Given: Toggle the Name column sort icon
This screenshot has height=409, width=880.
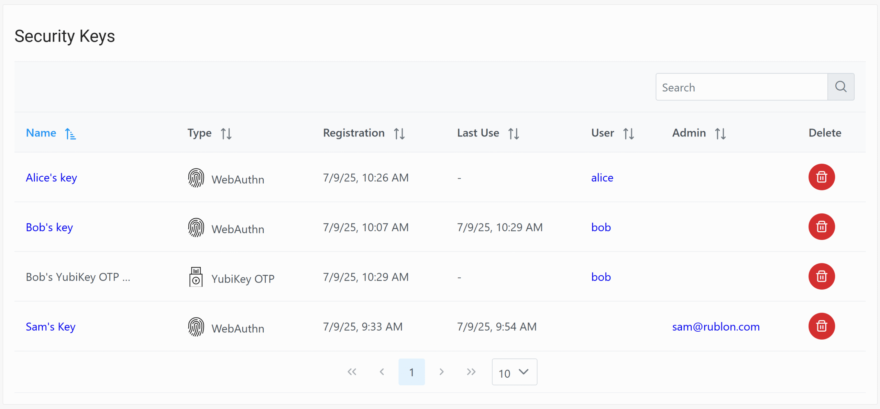Looking at the screenshot, I should click(x=70, y=133).
